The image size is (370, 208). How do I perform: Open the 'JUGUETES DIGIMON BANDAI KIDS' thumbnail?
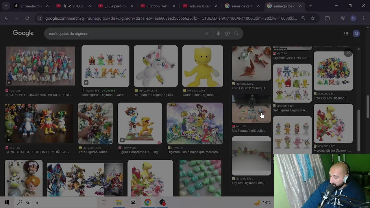[40, 66]
